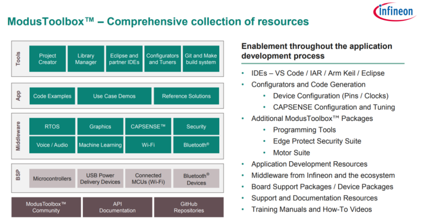Select the 'Motor Suite' sub-bullet
The width and height of the screenshot is (429, 222).
[292, 153]
